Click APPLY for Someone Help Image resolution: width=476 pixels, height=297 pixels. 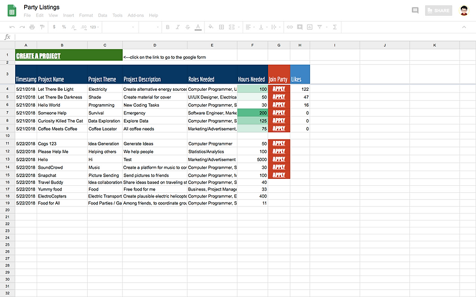coord(279,112)
